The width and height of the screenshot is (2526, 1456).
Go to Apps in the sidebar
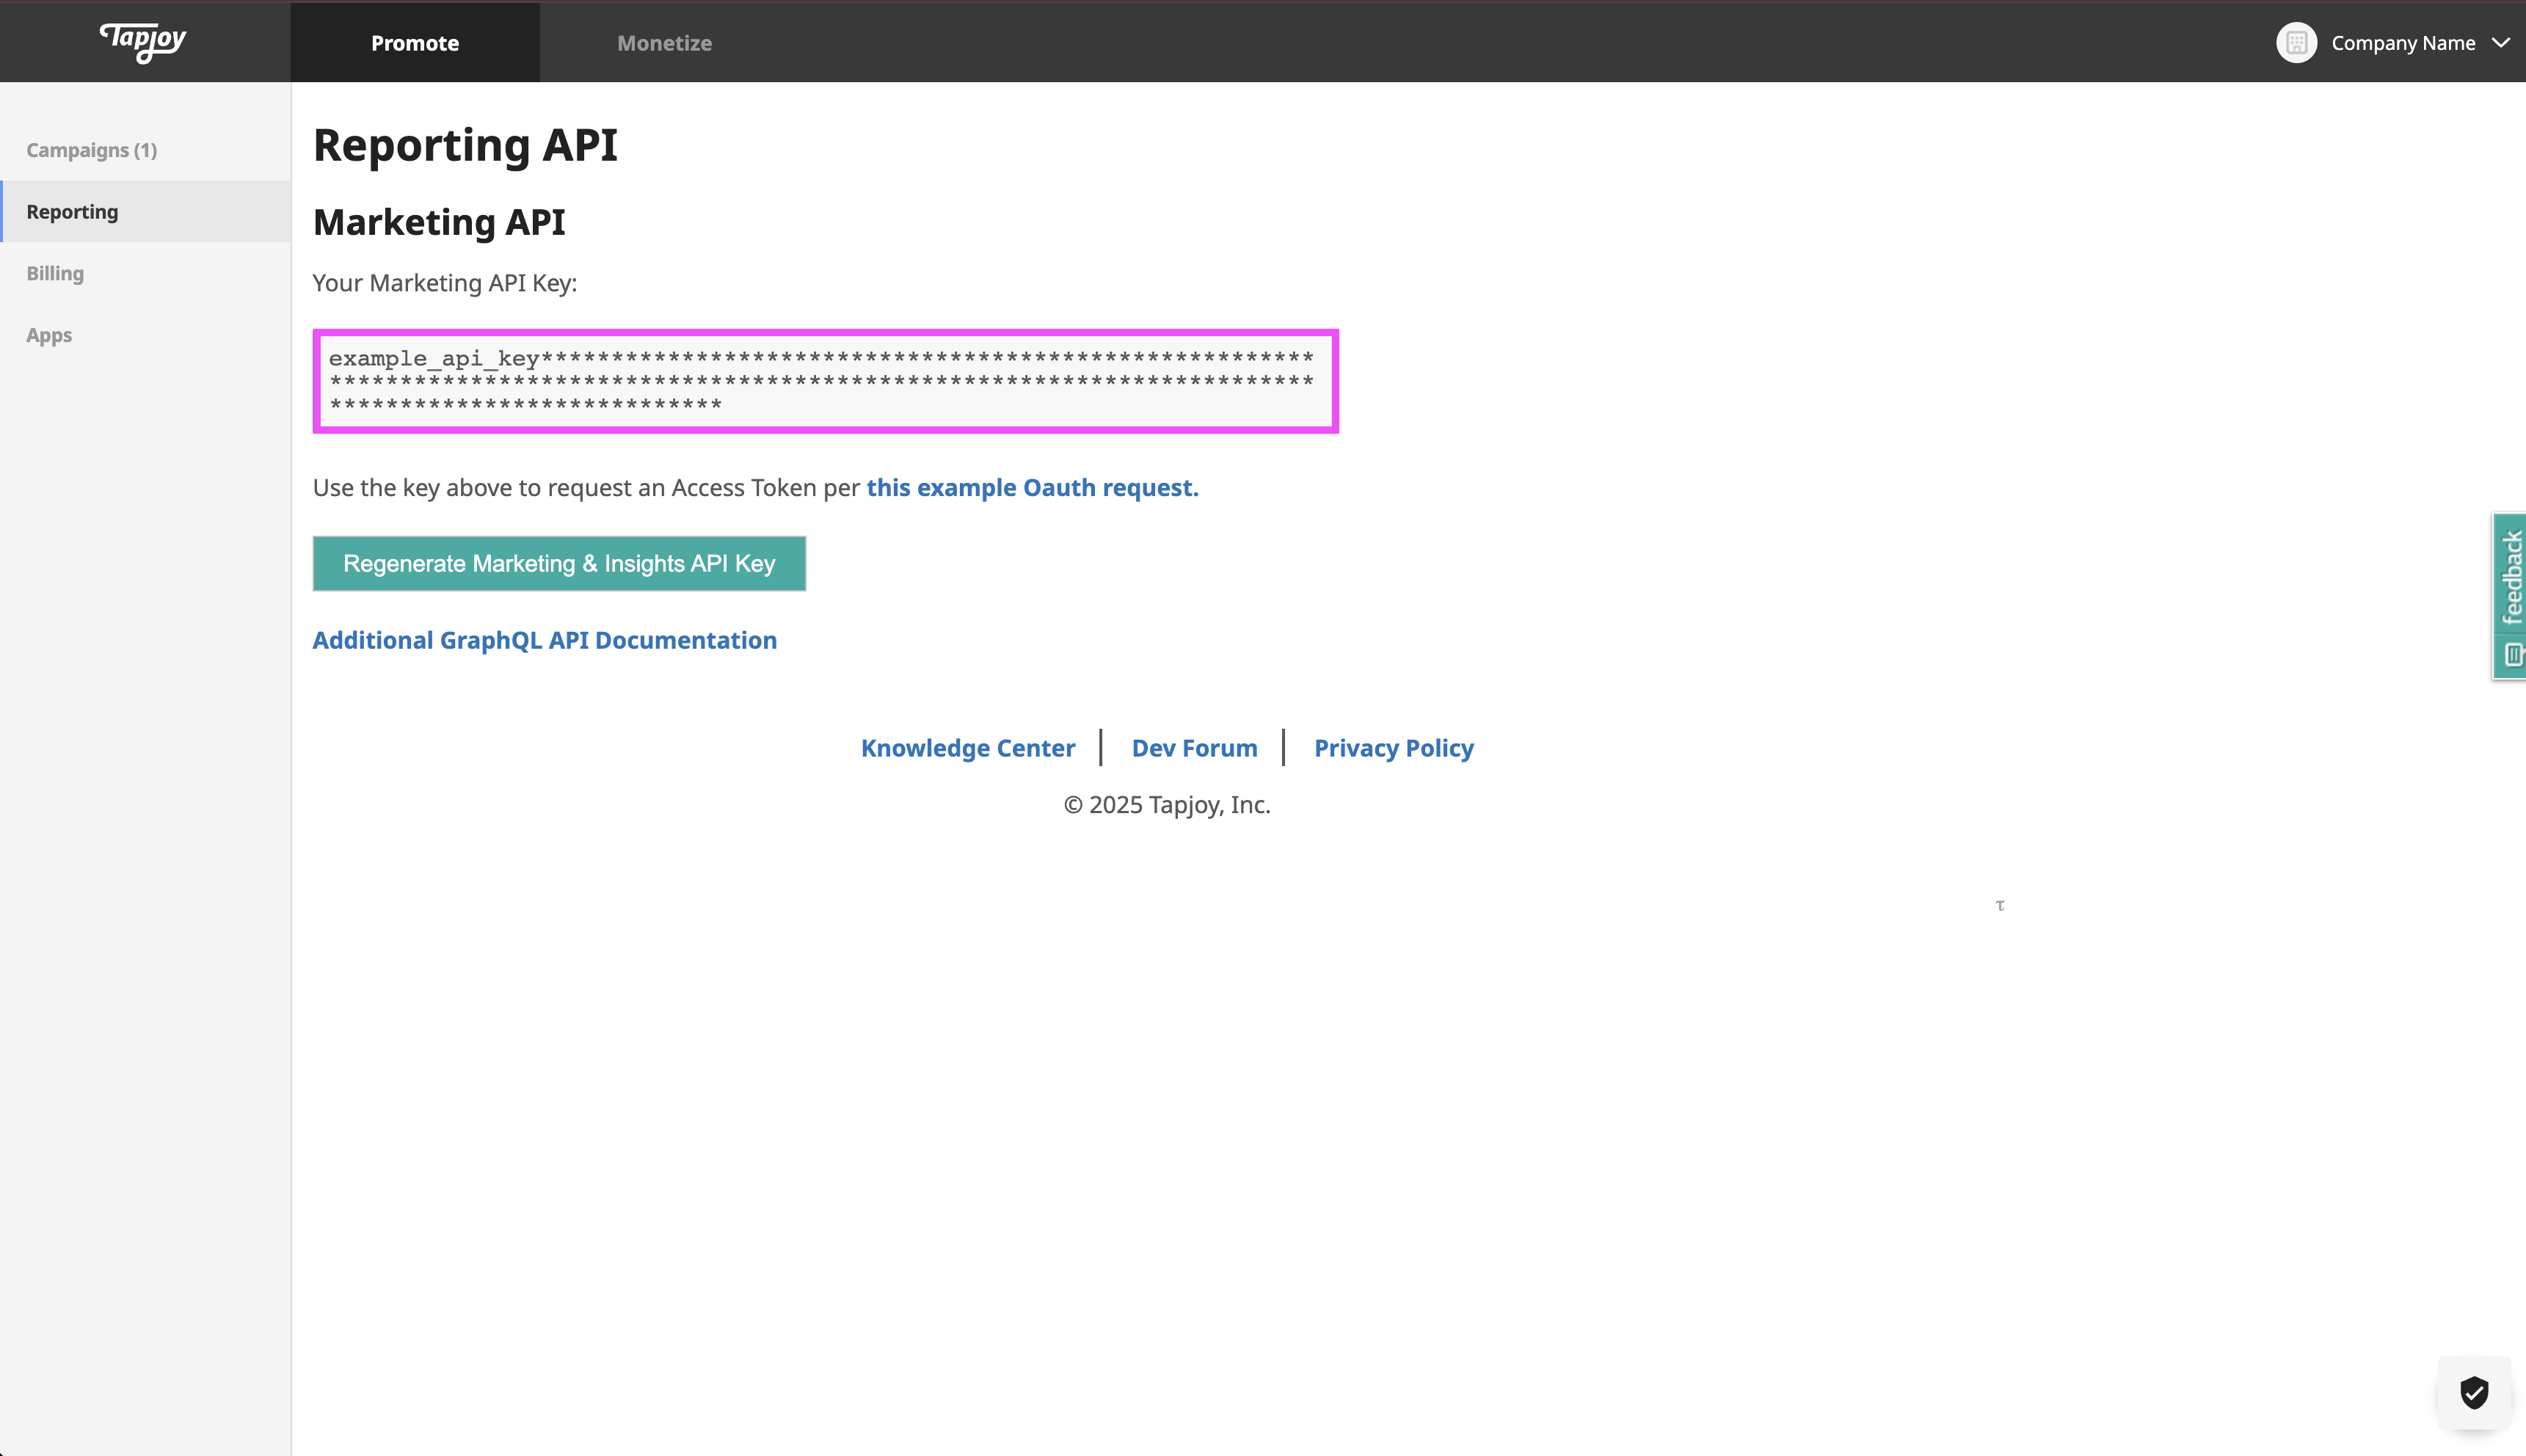49,335
